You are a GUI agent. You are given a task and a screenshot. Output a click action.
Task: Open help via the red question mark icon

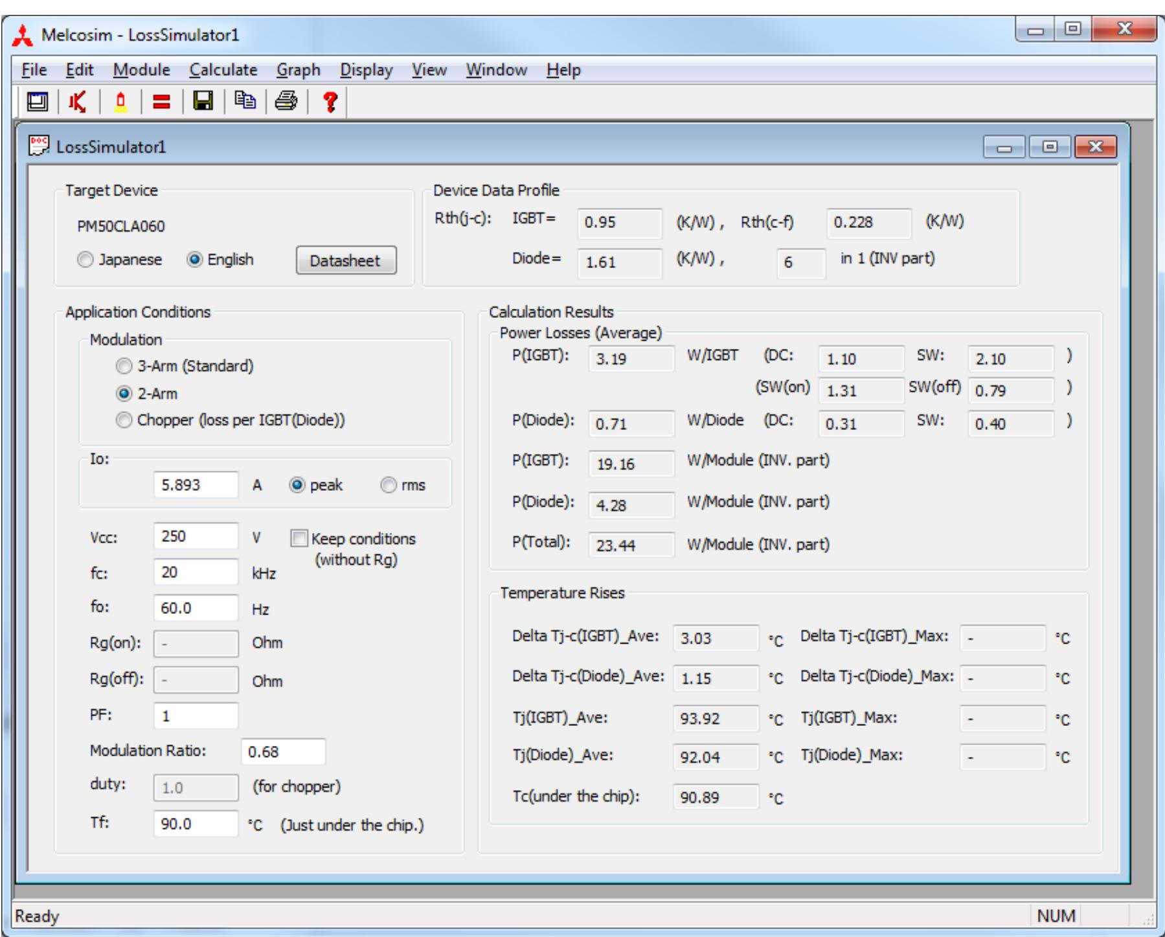[x=330, y=102]
